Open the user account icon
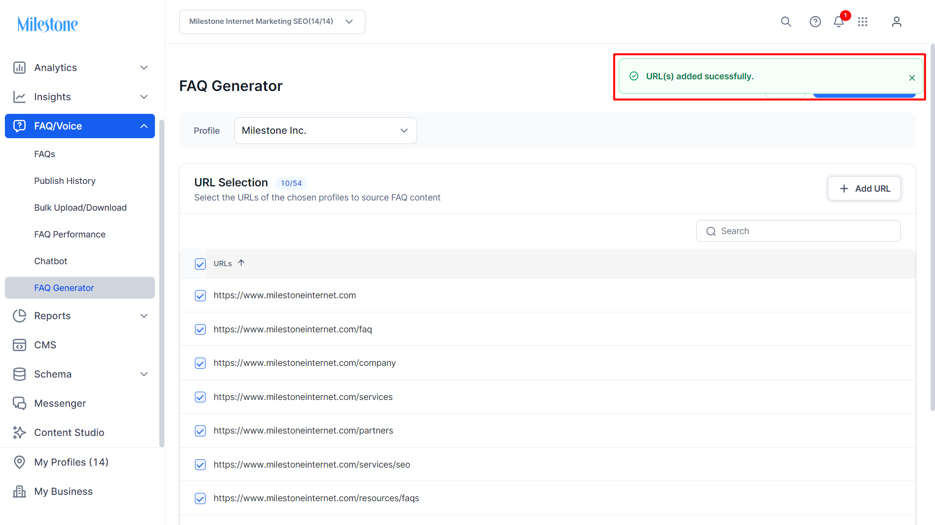This screenshot has width=935, height=525. [x=897, y=22]
